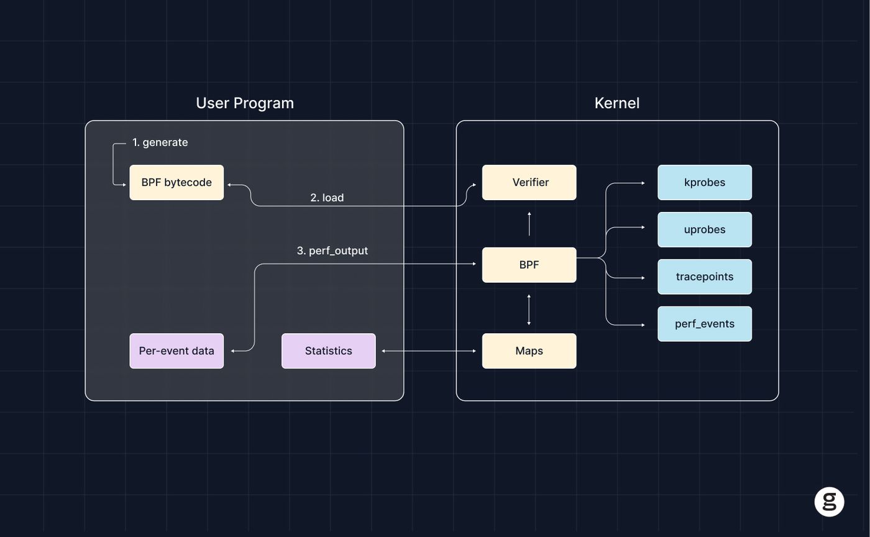This screenshot has width=870, height=537.
Task: Click the BPF box in Kernel
Action: pos(529,265)
